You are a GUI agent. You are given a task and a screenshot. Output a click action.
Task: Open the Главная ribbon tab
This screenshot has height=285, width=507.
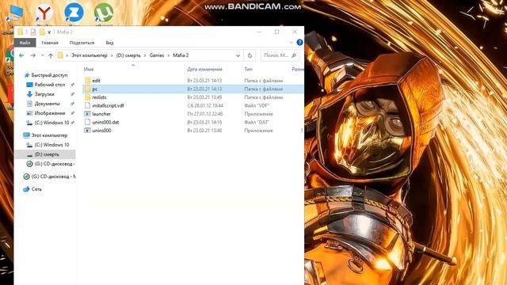[50, 43]
